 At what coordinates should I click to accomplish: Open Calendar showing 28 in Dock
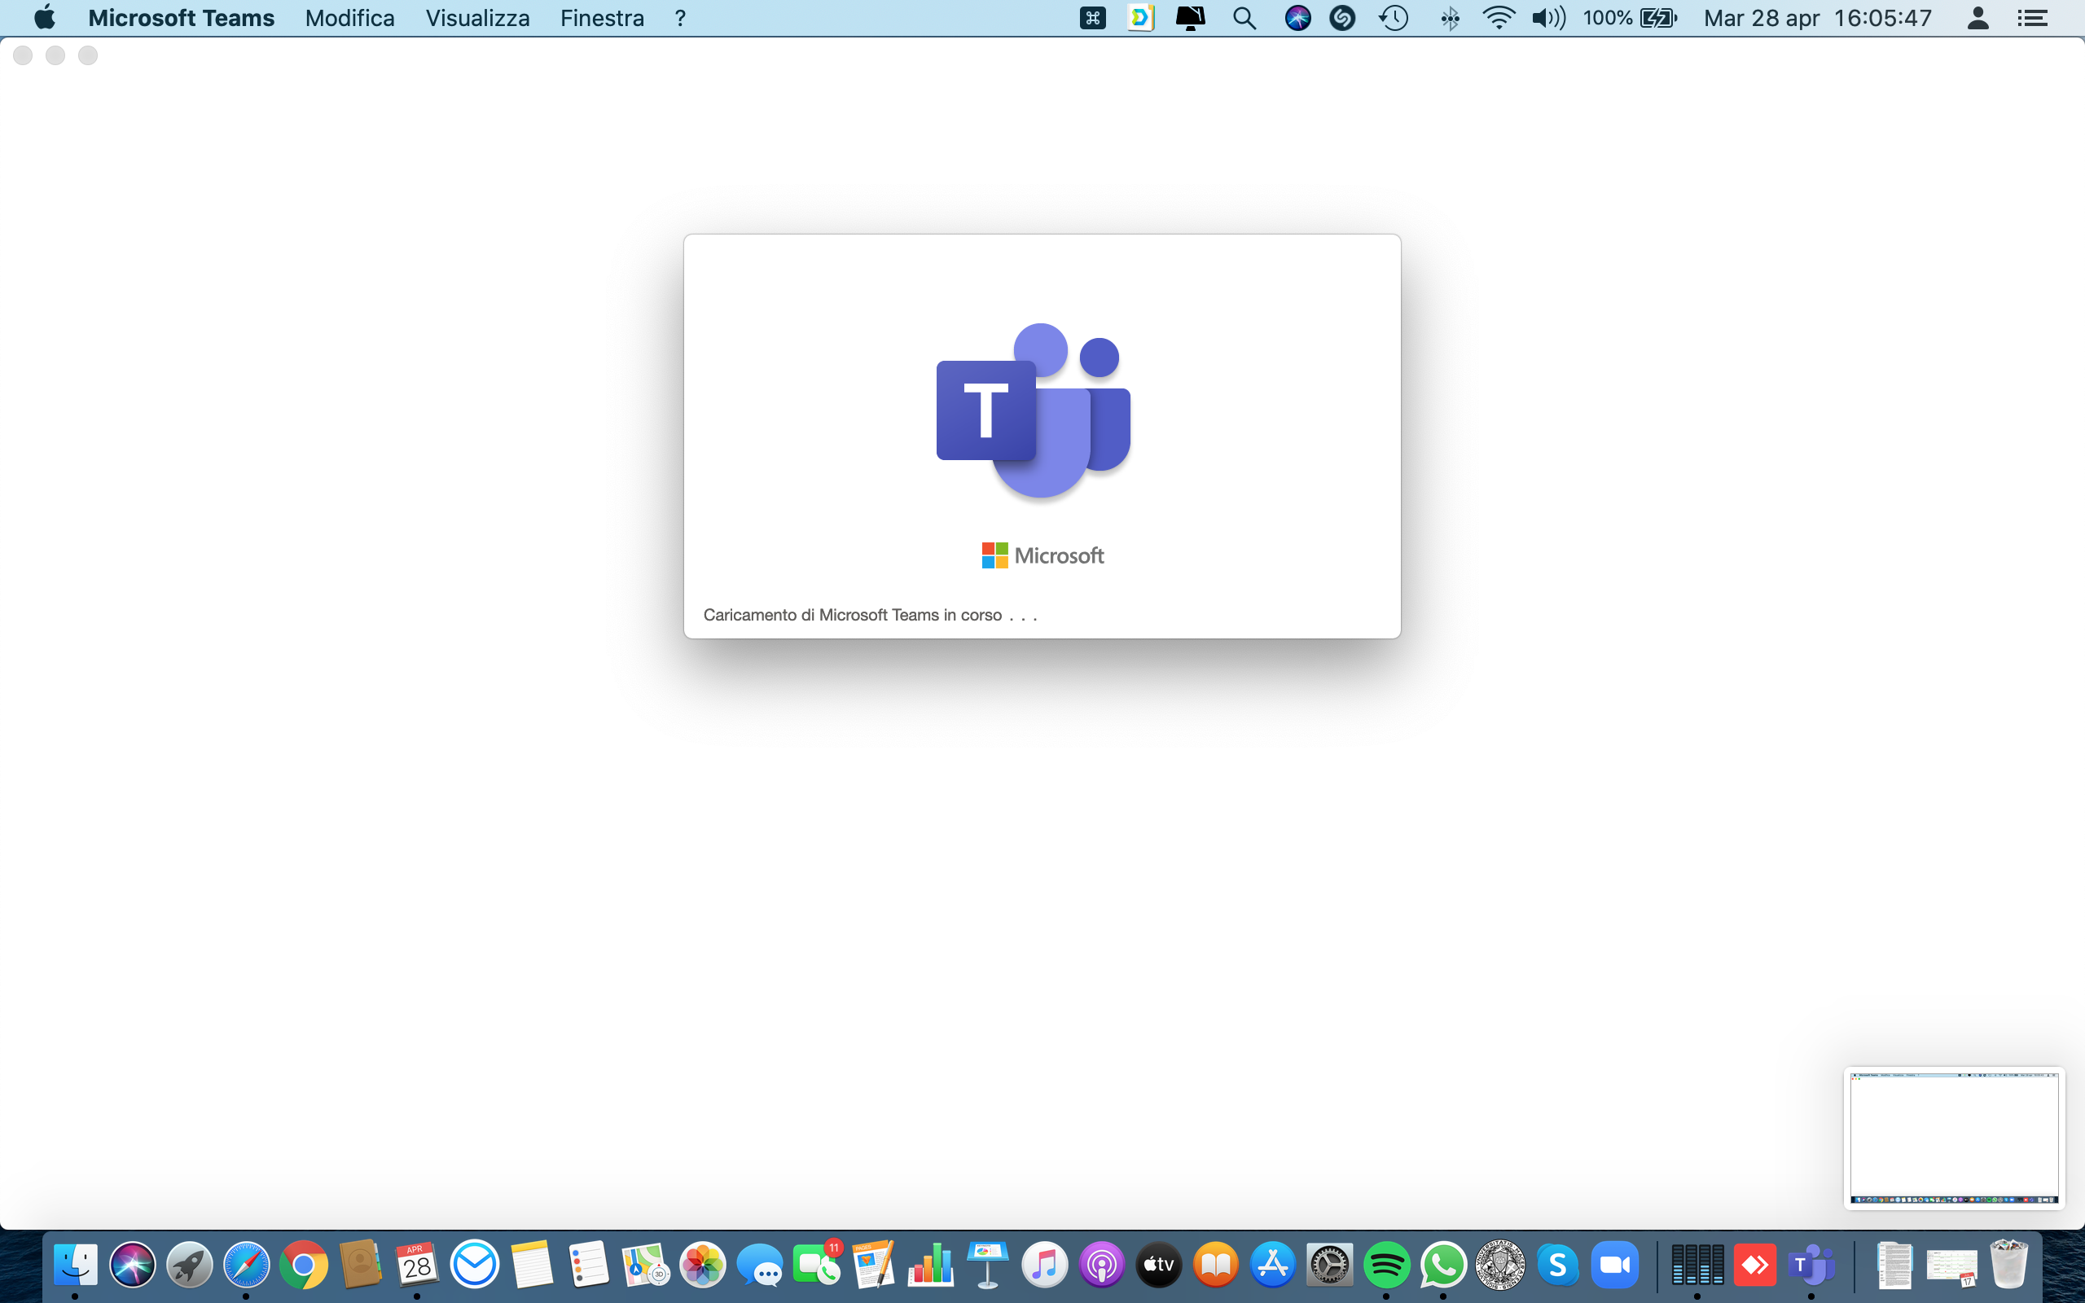click(x=417, y=1264)
